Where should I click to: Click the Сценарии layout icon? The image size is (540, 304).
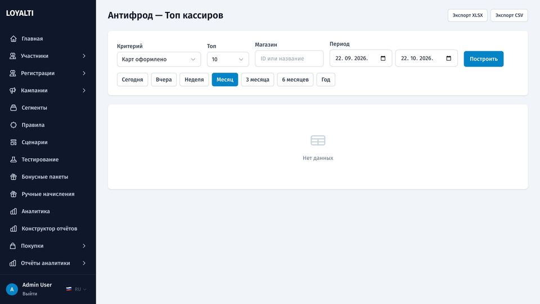coord(13,142)
